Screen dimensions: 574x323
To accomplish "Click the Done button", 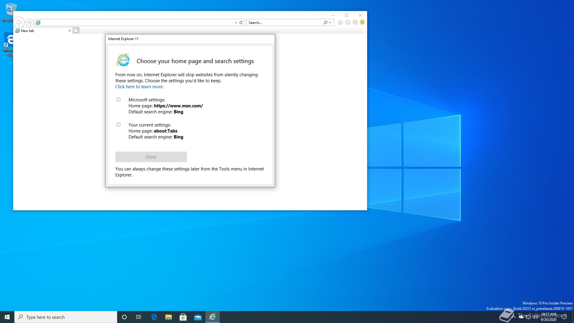I will (151, 157).
